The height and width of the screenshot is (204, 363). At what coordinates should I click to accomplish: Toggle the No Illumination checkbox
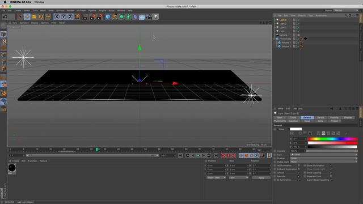(299, 165)
